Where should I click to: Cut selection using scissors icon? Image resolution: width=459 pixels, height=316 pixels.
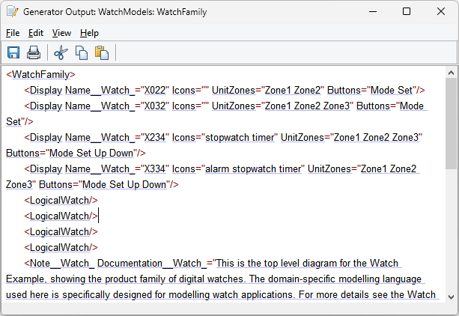(61, 52)
